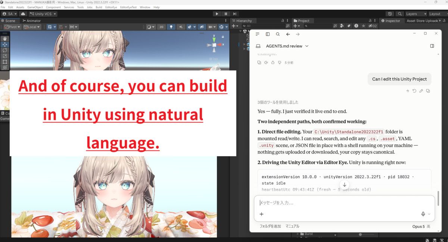The width and height of the screenshot is (448, 242).
Task: Click the microphone voice input icon
Action: pyautogui.click(x=423, y=214)
